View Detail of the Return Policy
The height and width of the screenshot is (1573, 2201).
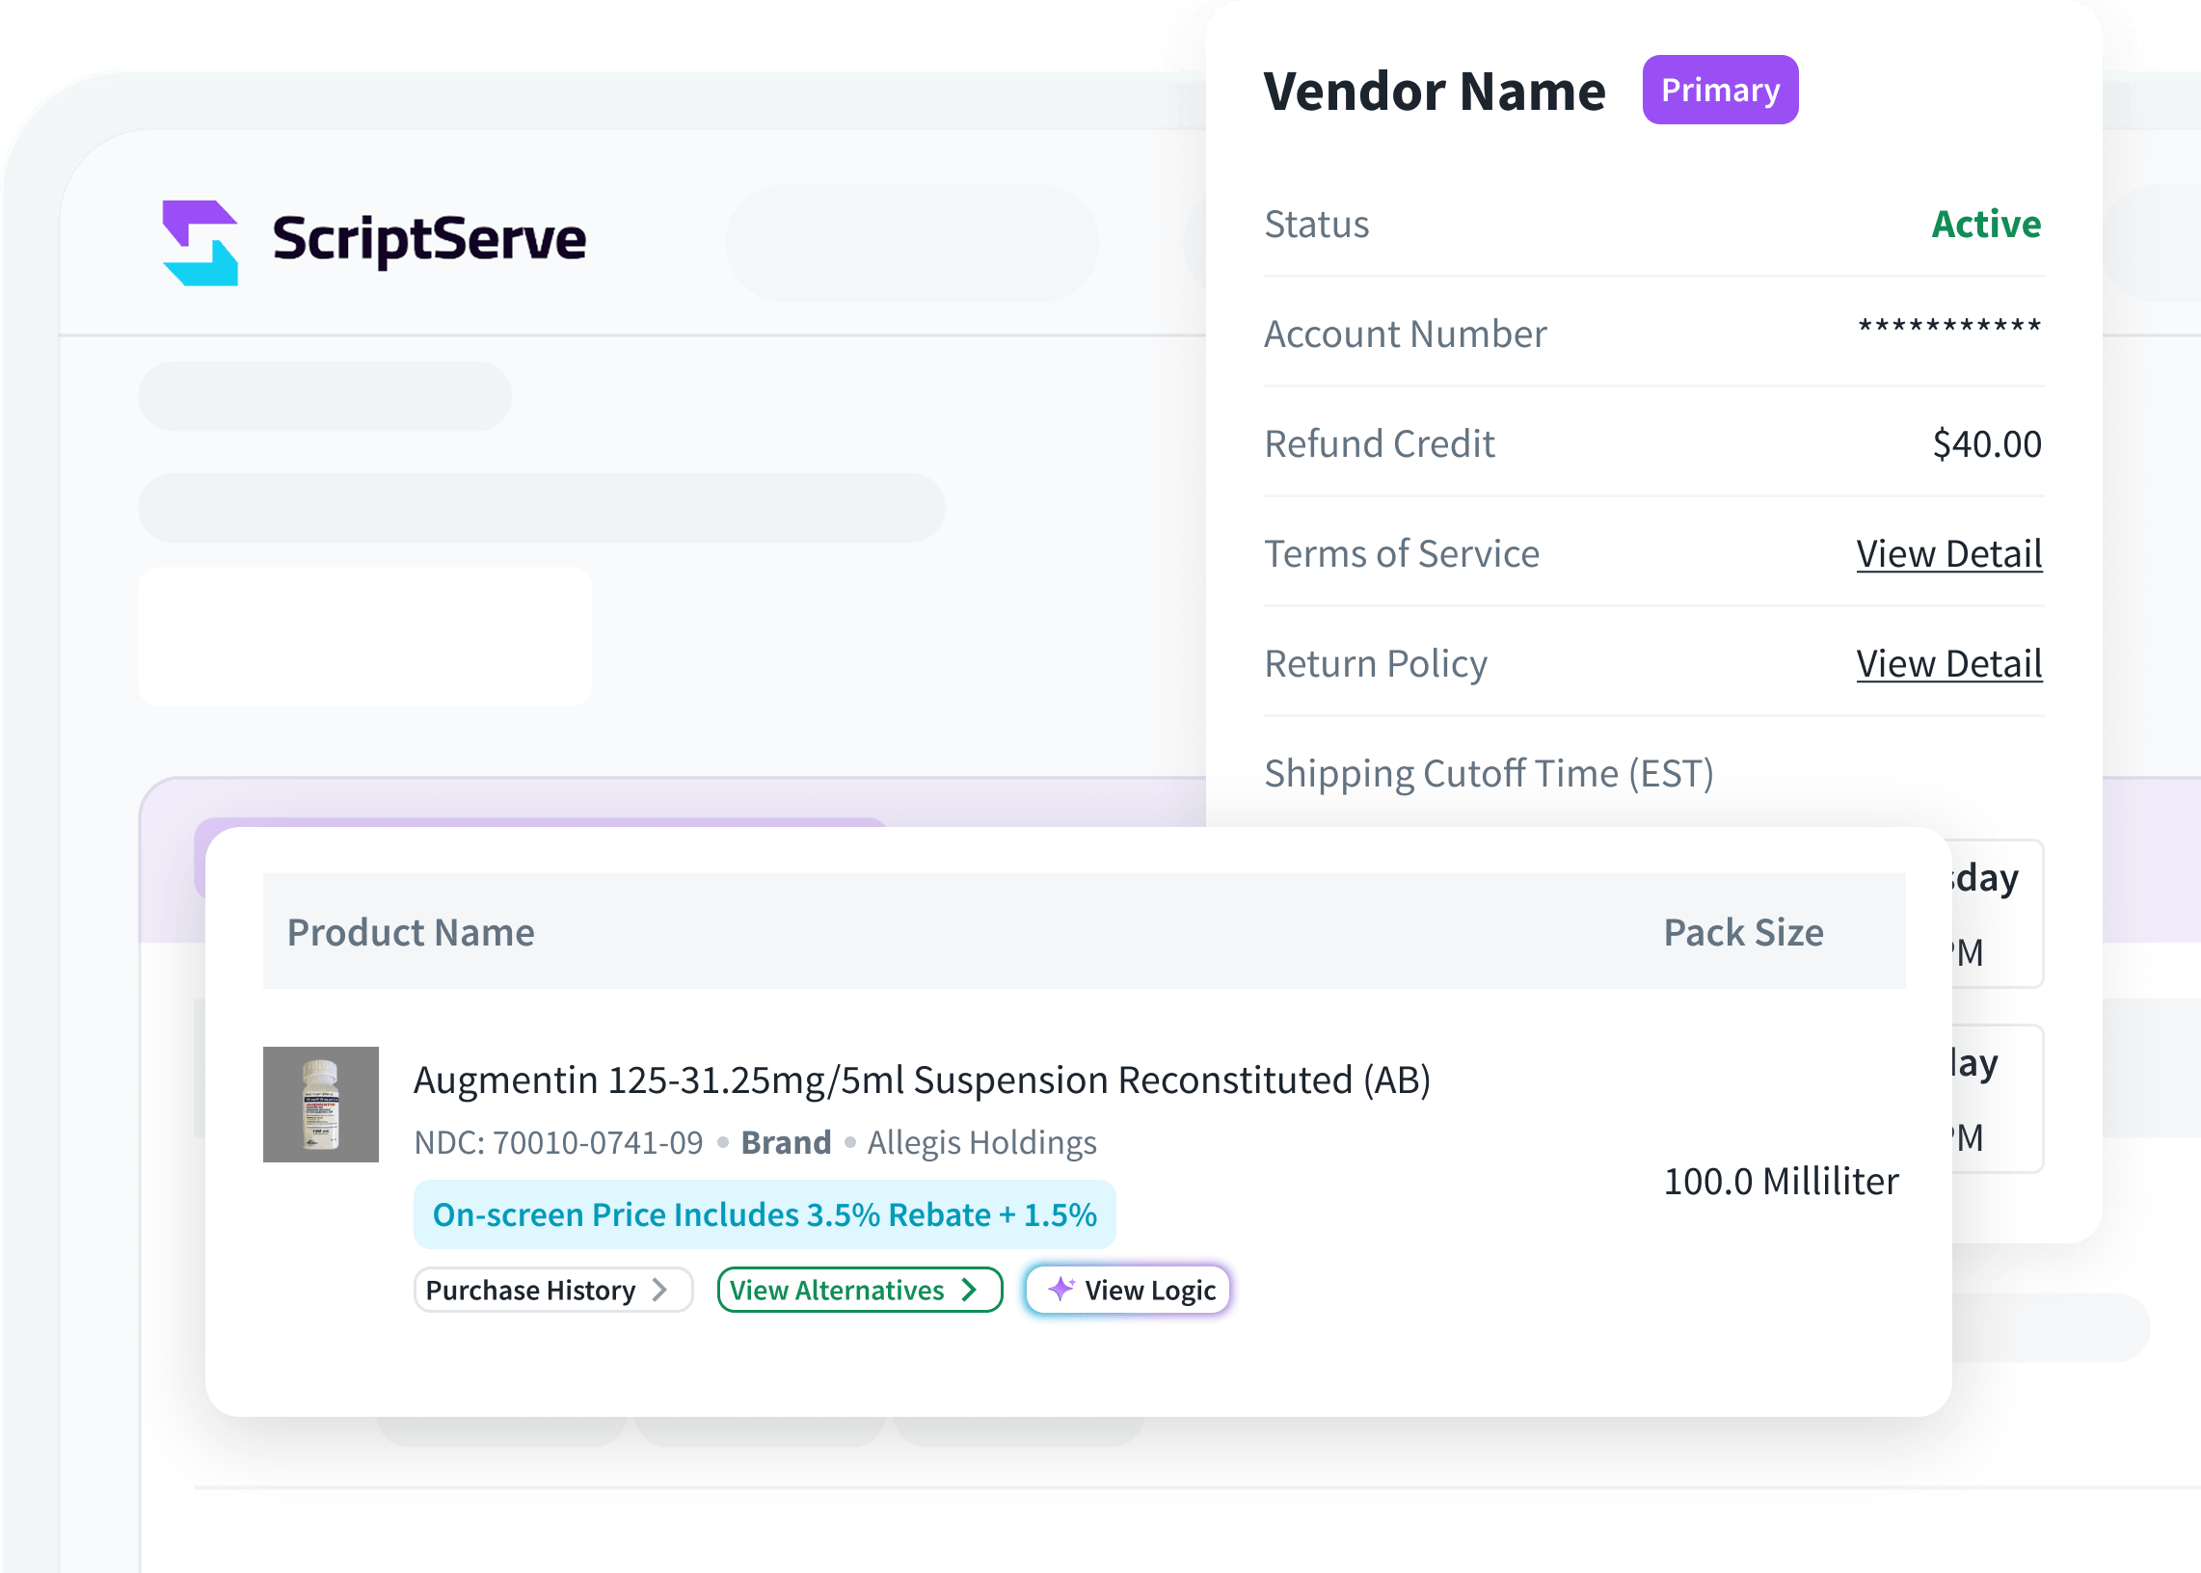coord(1949,663)
